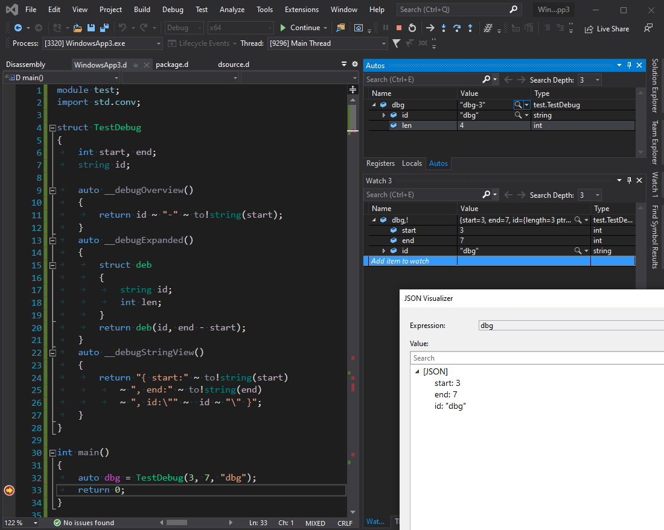This screenshot has height=530, width=664.
Task: Click the Open File folder icon
Action: [77, 28]
